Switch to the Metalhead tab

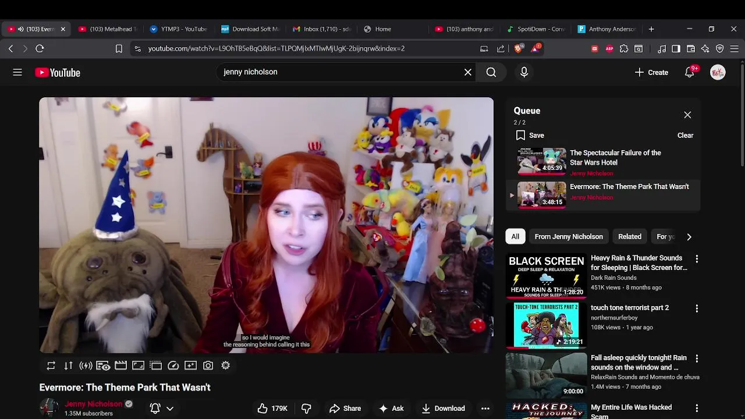[x=108, y=29]
